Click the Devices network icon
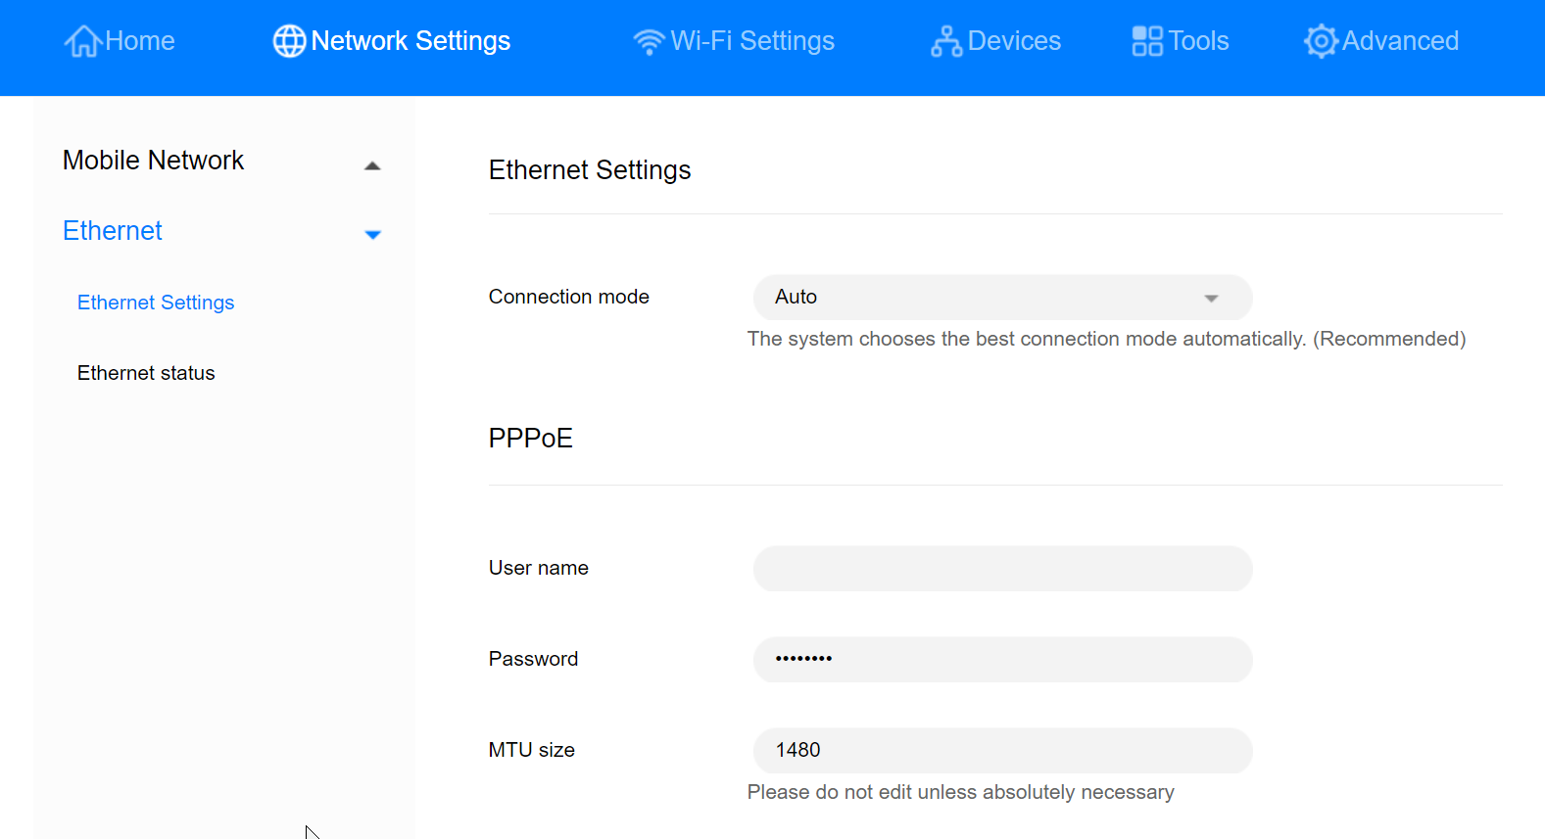The width and height of the screenshot is (1545, 839). click(946, 41)
